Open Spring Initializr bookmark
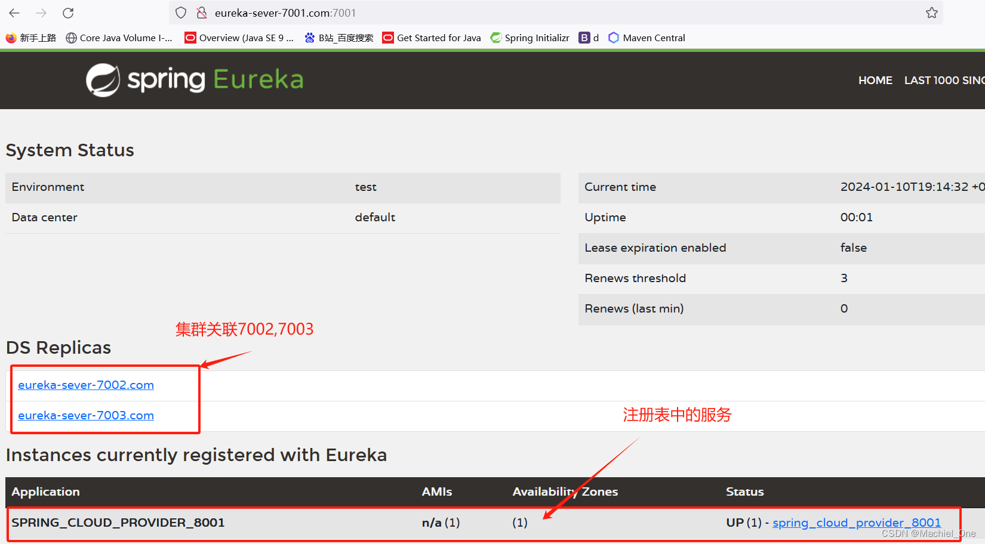The height and width of the screenshot is (544, 985). (x=530, y=38)
